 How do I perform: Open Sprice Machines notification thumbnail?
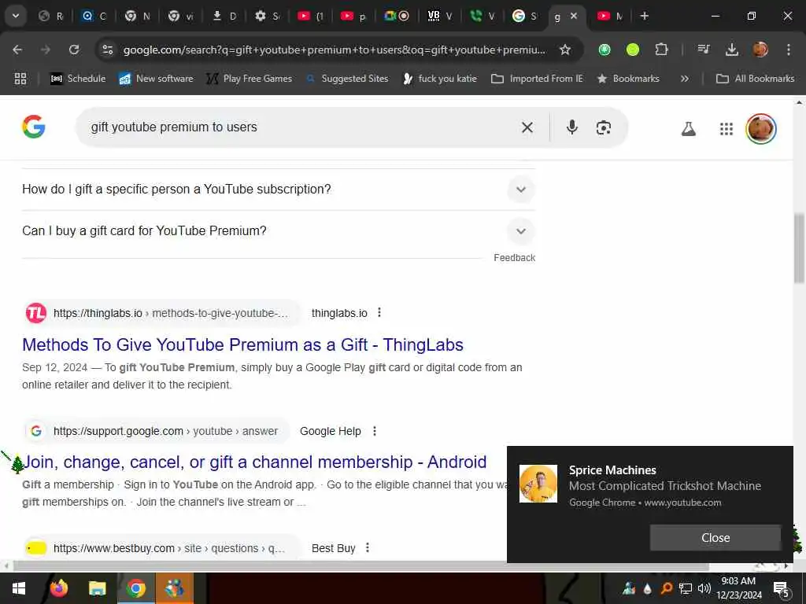click(x=538, y=484)
